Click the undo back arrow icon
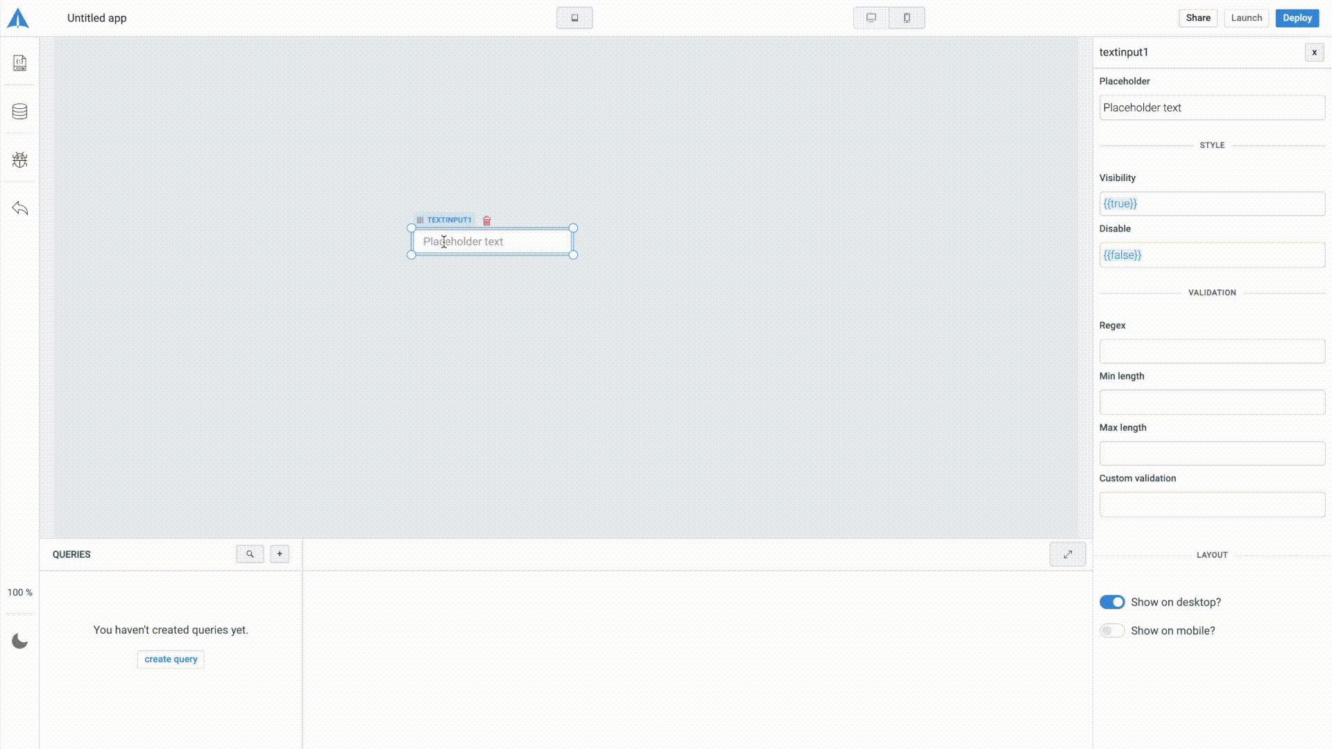 click(x=19, y=208)
